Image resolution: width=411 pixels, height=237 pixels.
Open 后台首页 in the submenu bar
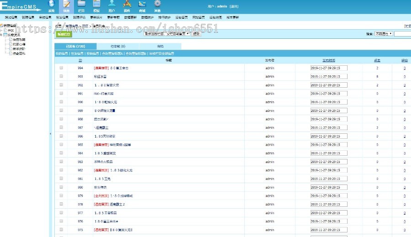coord(181,17)
